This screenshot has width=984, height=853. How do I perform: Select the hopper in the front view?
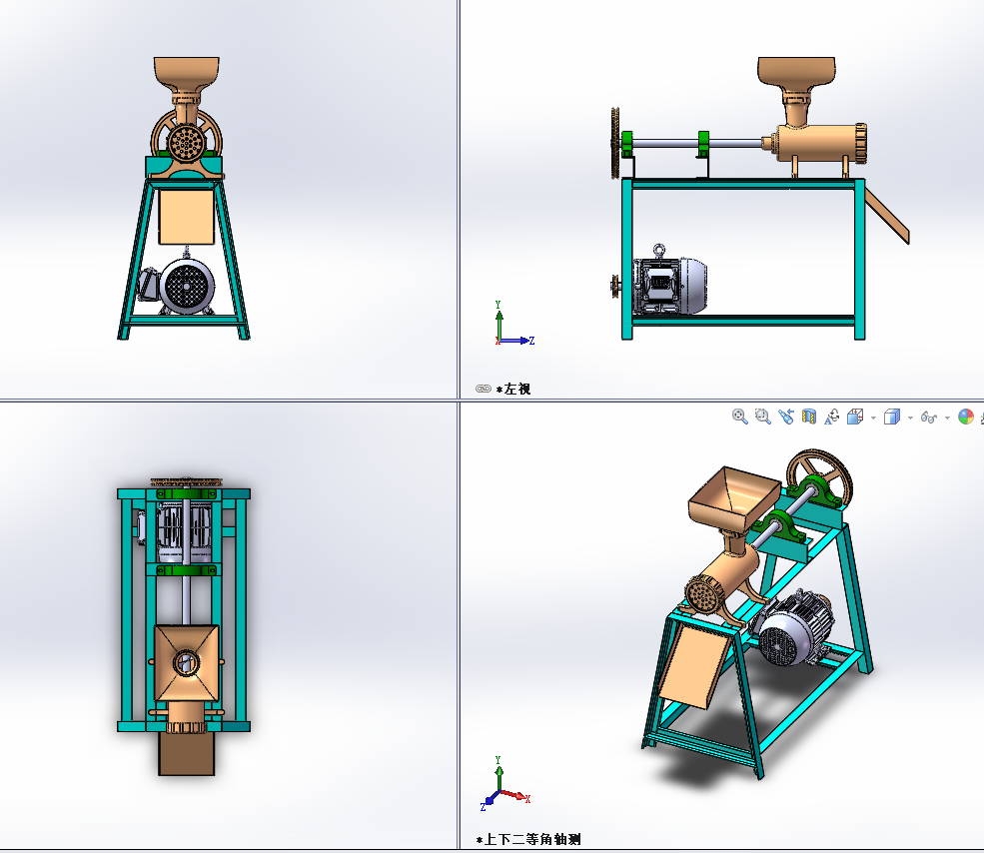click(187, 75)
